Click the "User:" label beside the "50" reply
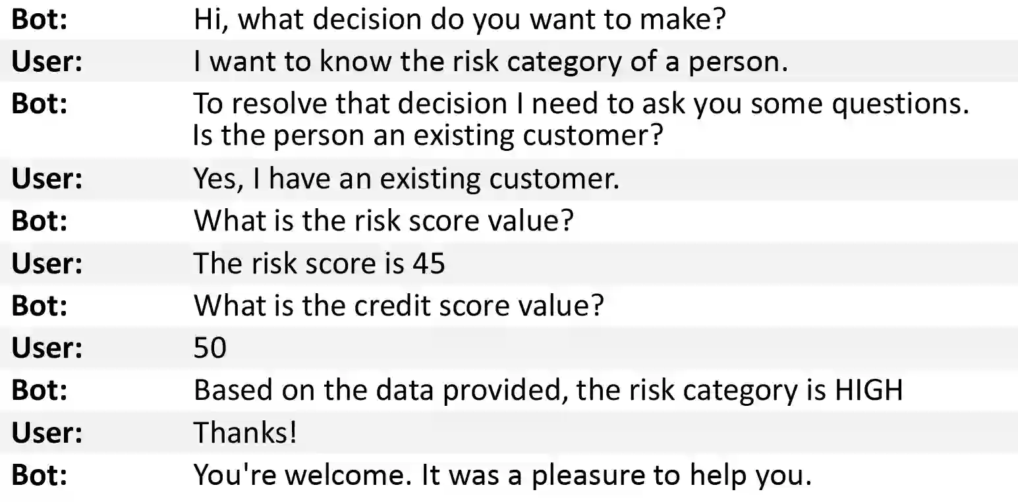Image resolution: width=1018 pixels, height=502 pixels. [47, 348]
